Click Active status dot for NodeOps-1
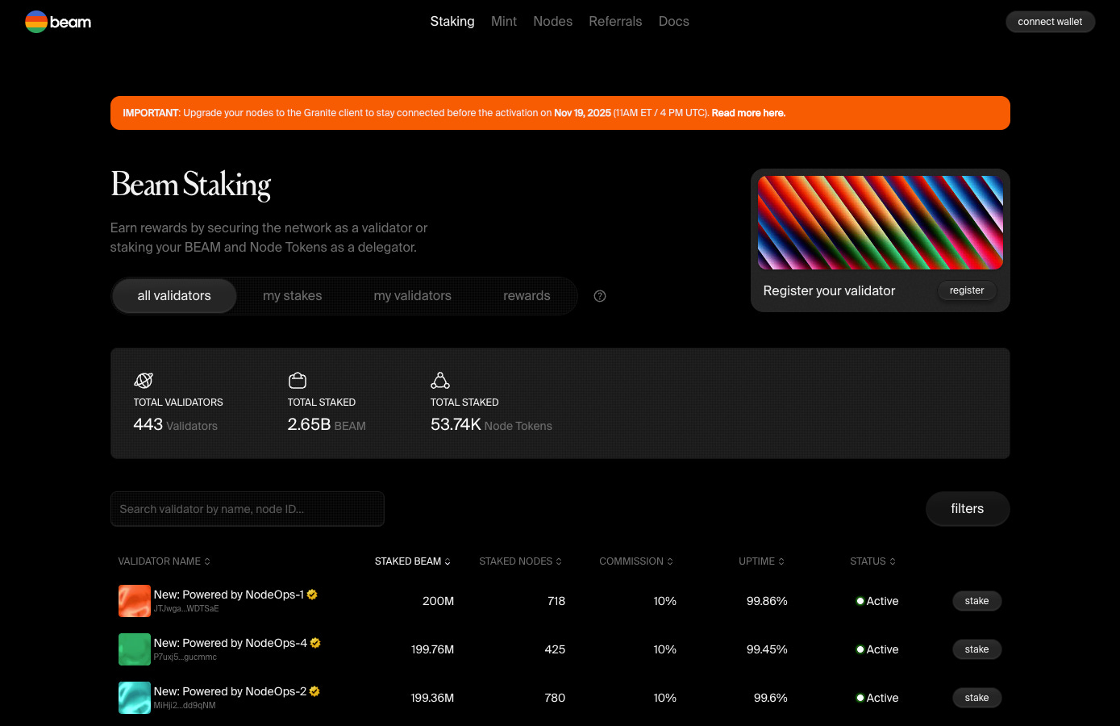 point(860,601)
